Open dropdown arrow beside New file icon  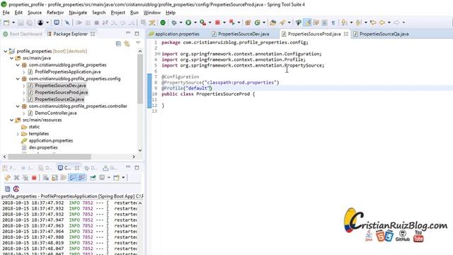pos(13,23)
